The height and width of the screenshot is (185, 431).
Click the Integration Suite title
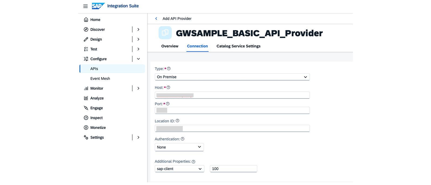coord(123,6)
